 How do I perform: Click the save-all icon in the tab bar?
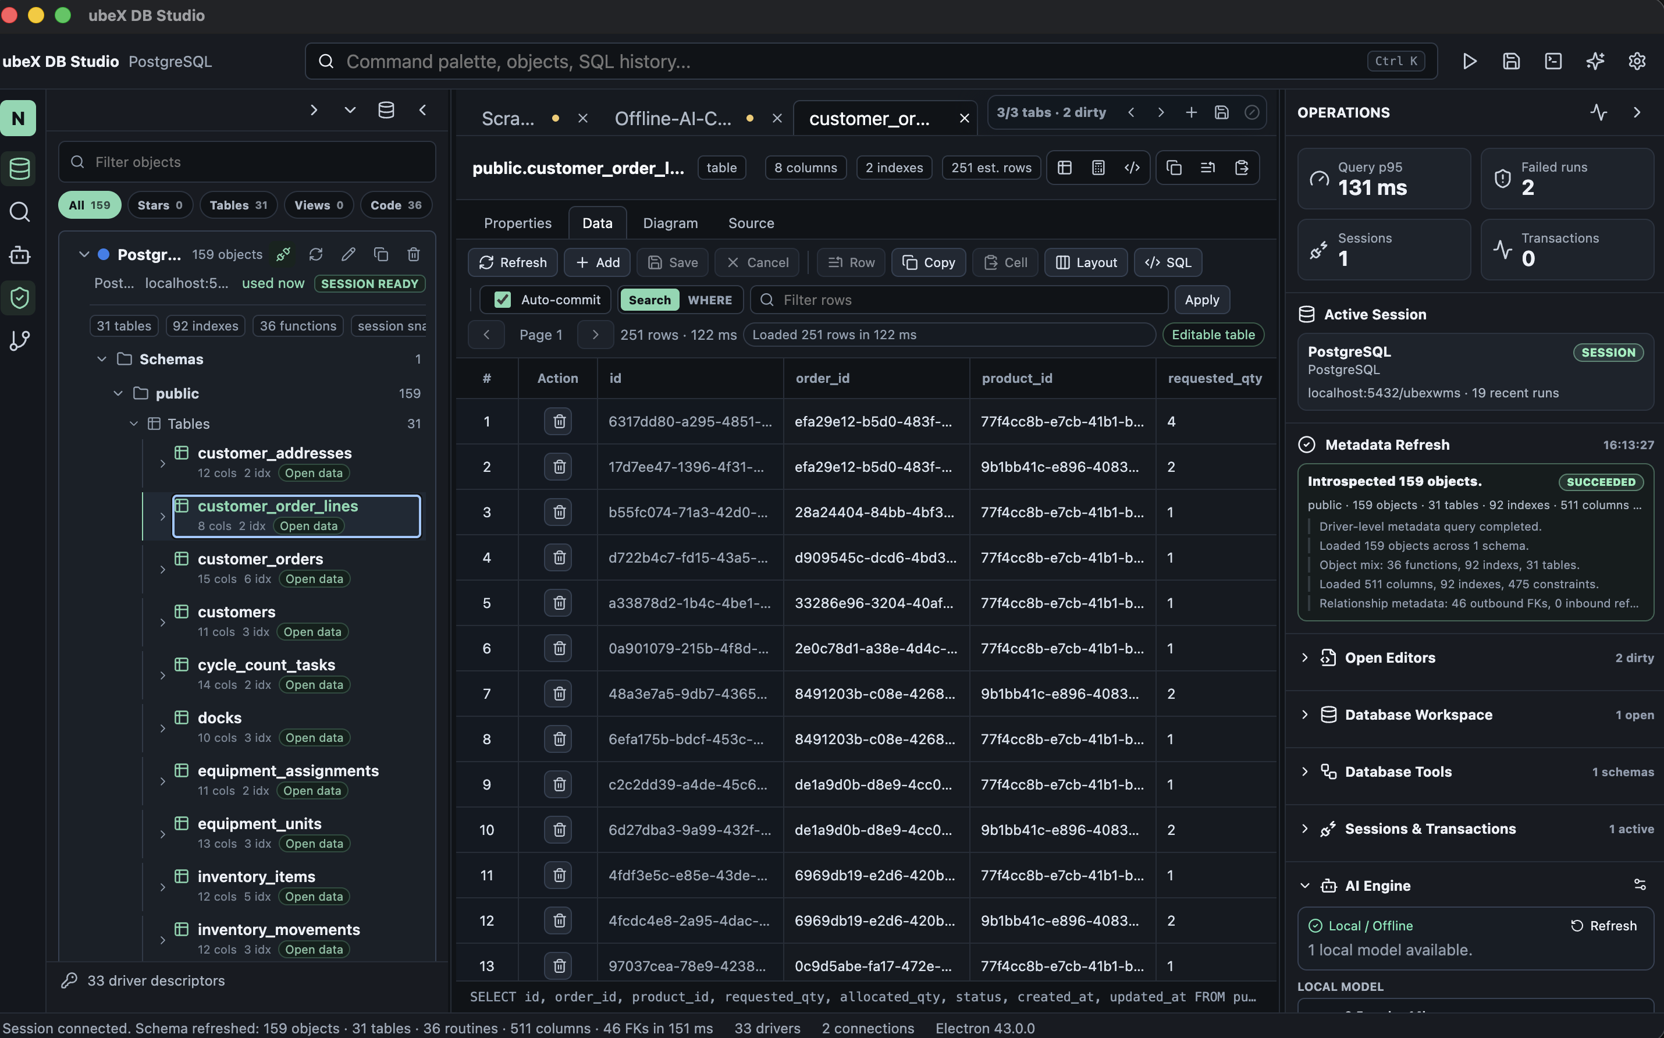[x=1221, y=113]
